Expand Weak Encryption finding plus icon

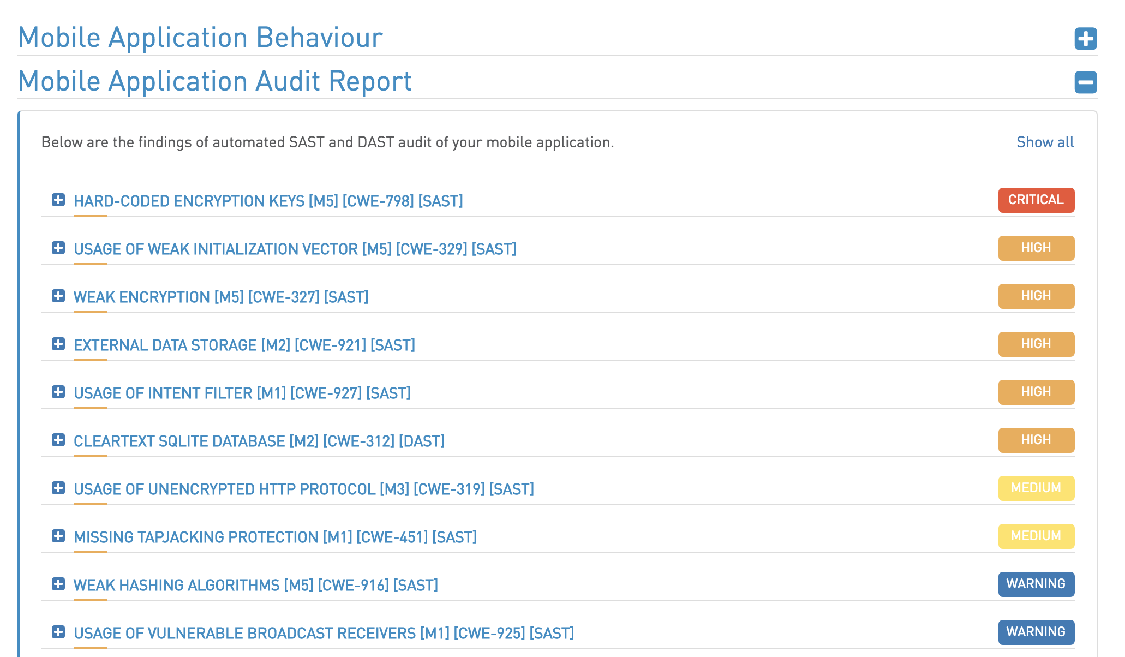[x=58, y=296]
